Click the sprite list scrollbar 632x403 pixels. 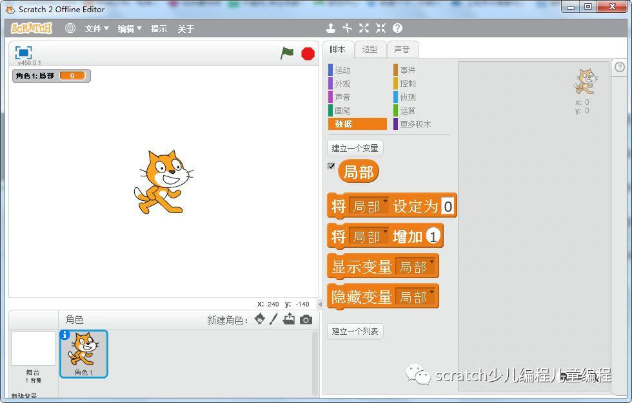click(x=315, y=363)
